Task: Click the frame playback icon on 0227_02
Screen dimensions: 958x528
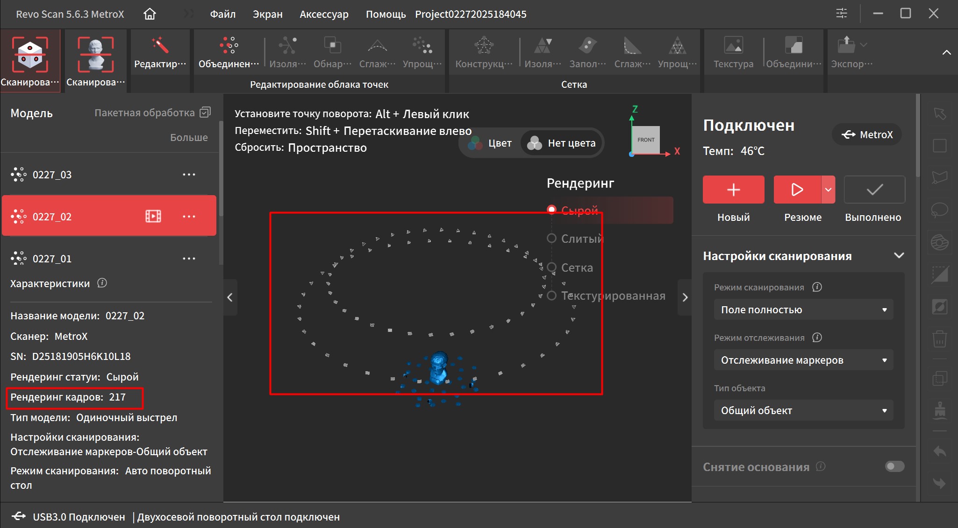Action: coord(153,216)
